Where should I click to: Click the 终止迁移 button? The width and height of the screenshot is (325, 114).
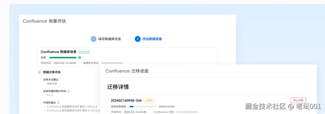click(298, 100)
